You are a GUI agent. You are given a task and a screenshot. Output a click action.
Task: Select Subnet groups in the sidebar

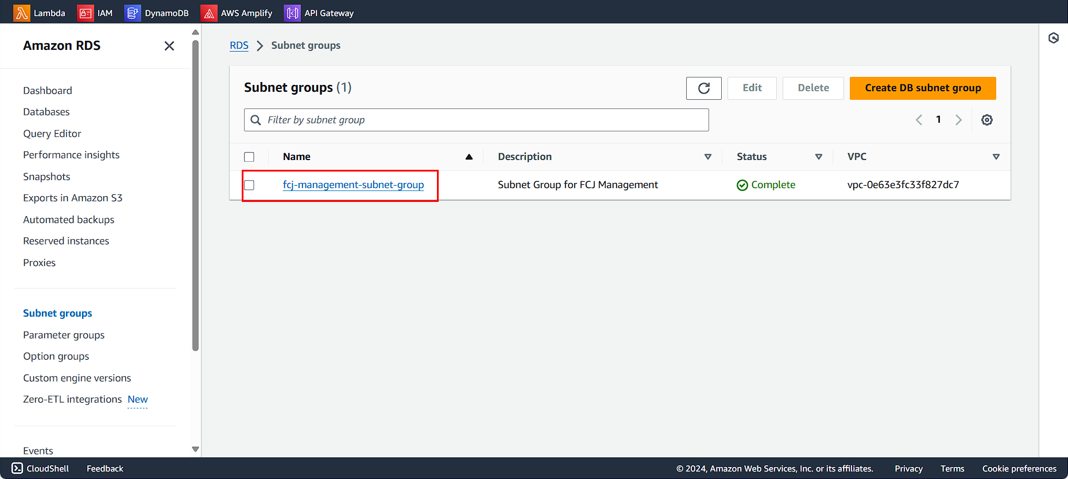tap(57, 313)
